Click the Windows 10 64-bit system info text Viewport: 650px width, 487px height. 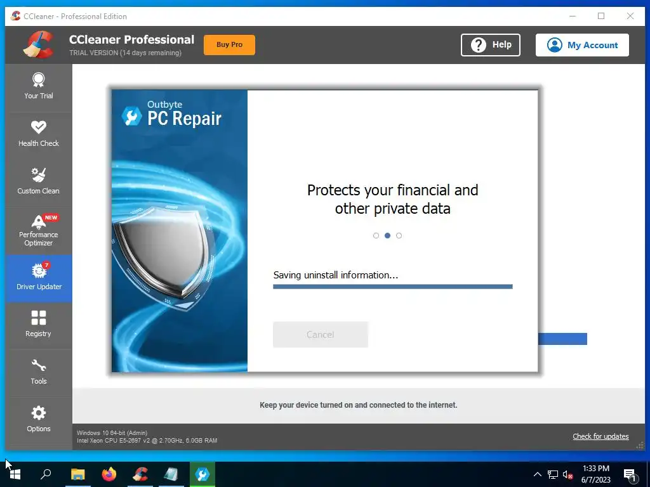pyautogui.click(x=112, y=432)
